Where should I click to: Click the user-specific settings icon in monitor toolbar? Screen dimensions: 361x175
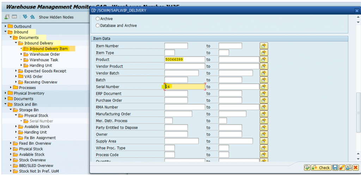[x=7, y=17]
